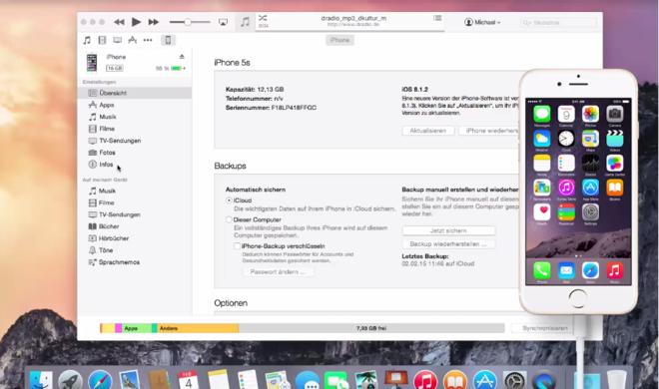Click the iPhone device thumbnail in sidebar
This screenshot has height=389, width=659.
pyautogui.click(x=92, y=63)
